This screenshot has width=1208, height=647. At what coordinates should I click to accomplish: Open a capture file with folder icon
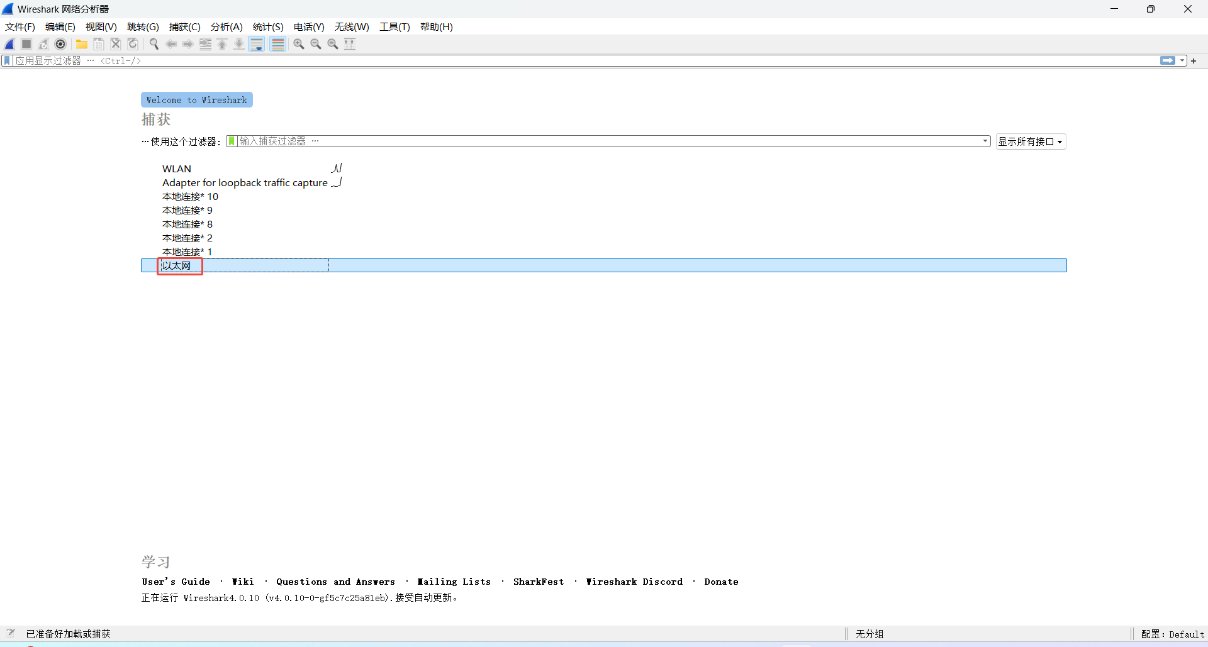[82, 44]
